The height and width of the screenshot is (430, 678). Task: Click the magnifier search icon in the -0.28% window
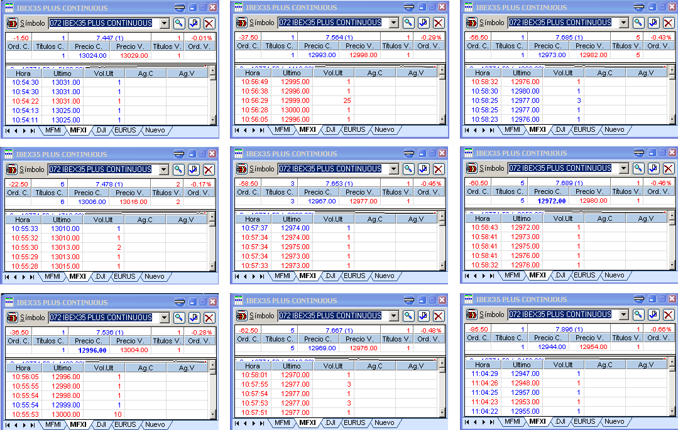tap(179, 318)
